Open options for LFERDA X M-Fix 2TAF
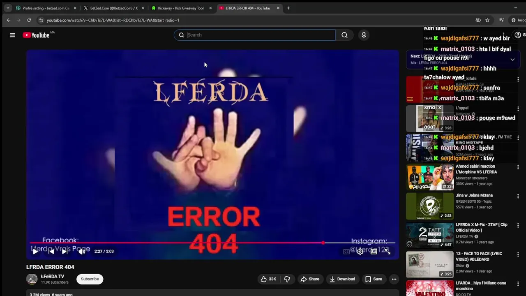Screen dimensions: 526x296 (518, 226)
